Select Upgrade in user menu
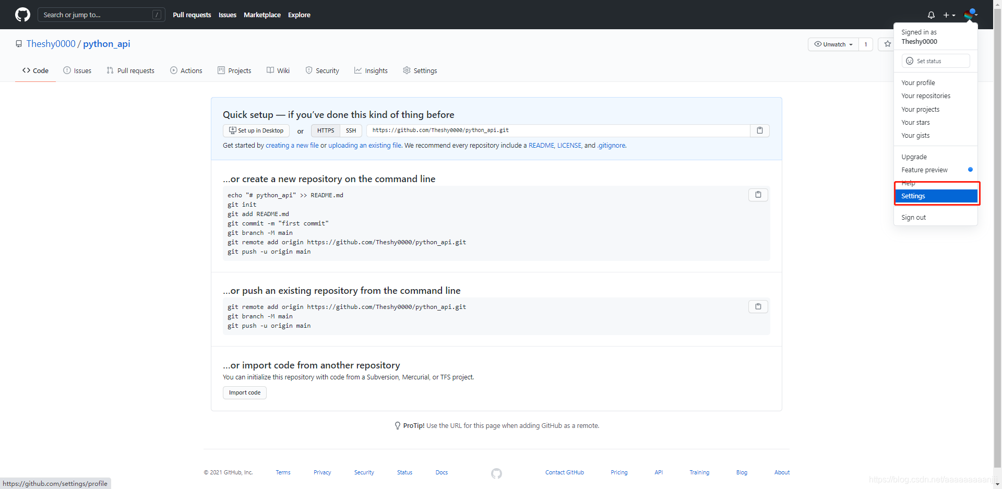 click(936, 157)
